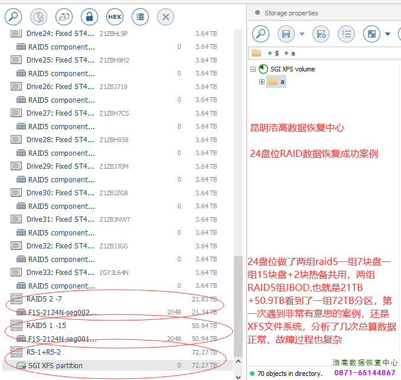
Task: Switch to the Storage properties tab
Action: pos(291,13)
